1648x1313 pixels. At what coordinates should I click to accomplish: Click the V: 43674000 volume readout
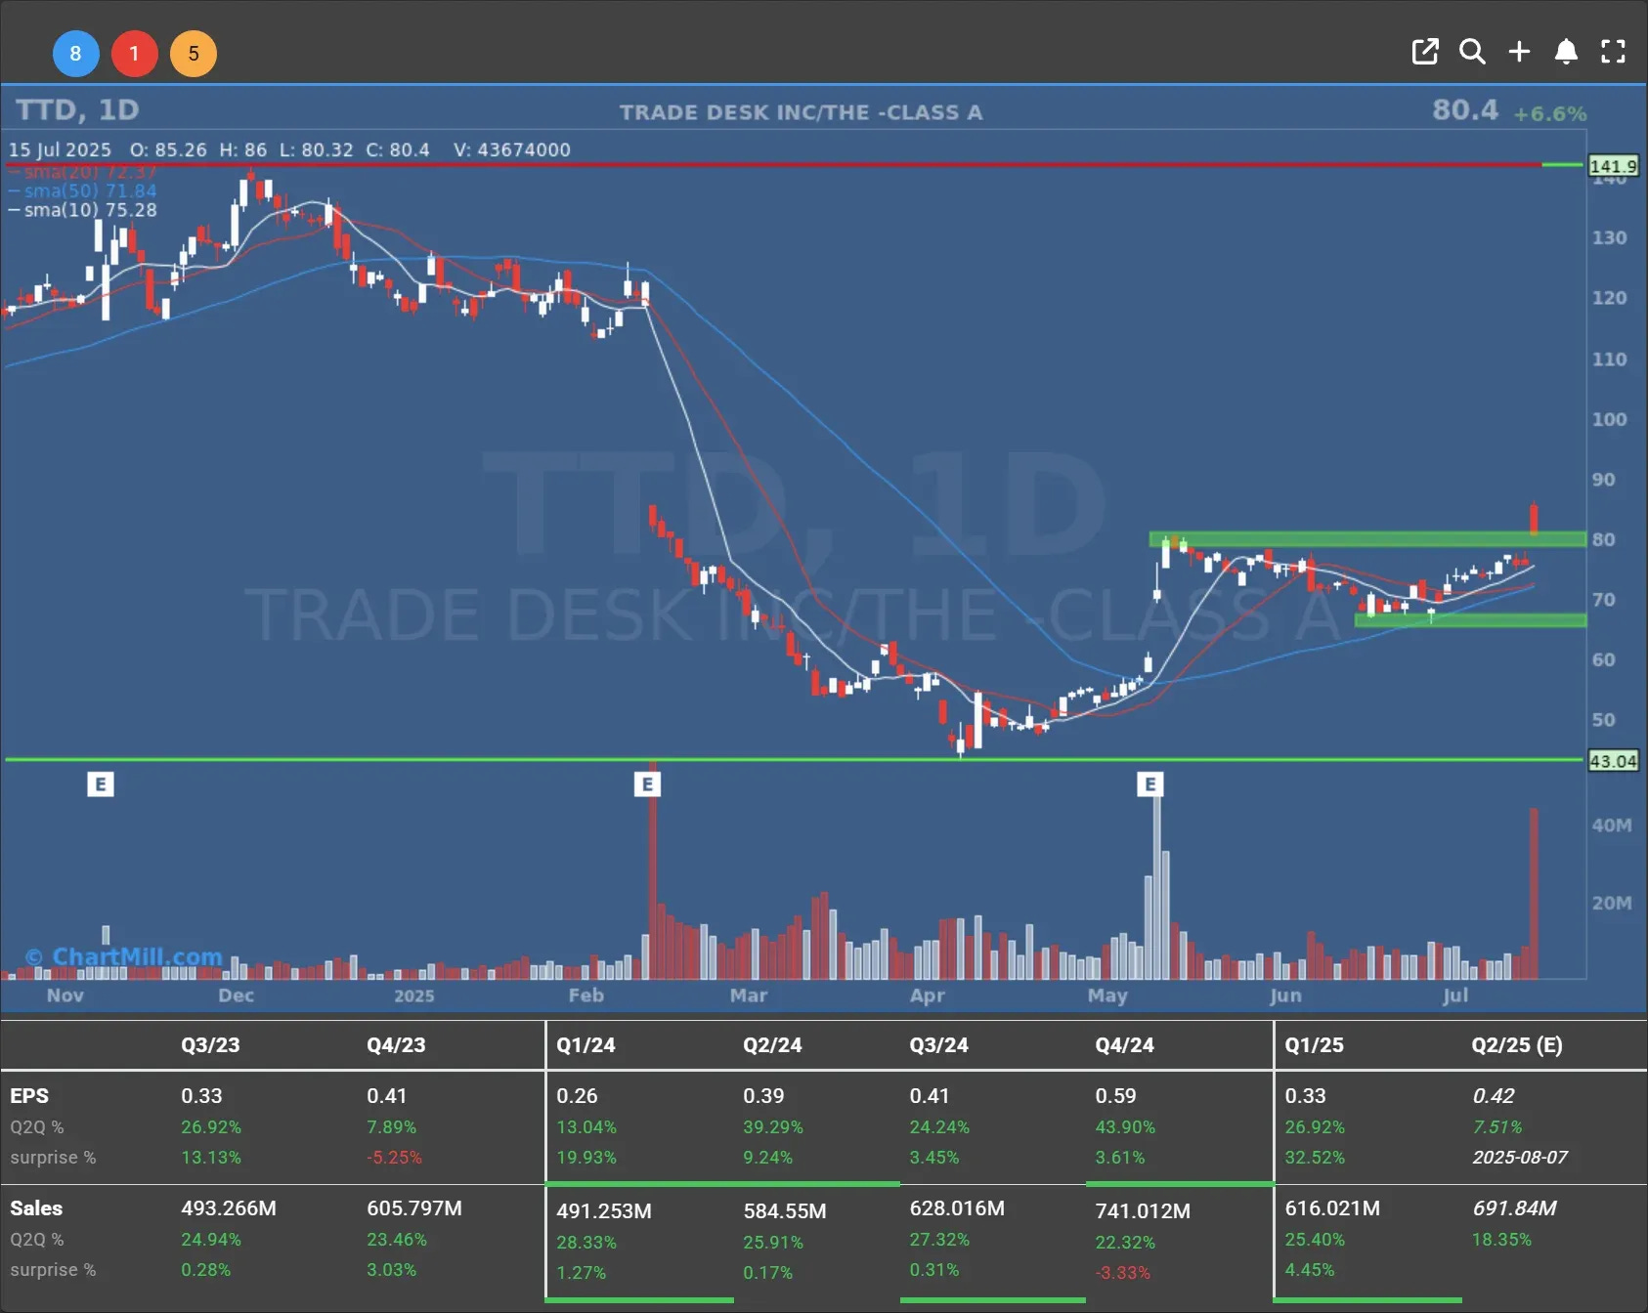[512, 149]
